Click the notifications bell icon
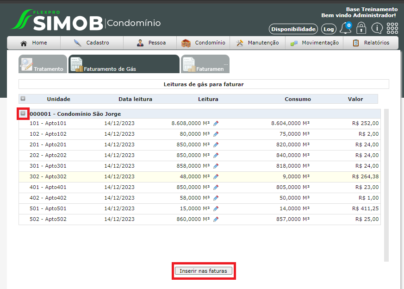Image resolution: width=404 pixels, height=289 pixels. [345, 29]
